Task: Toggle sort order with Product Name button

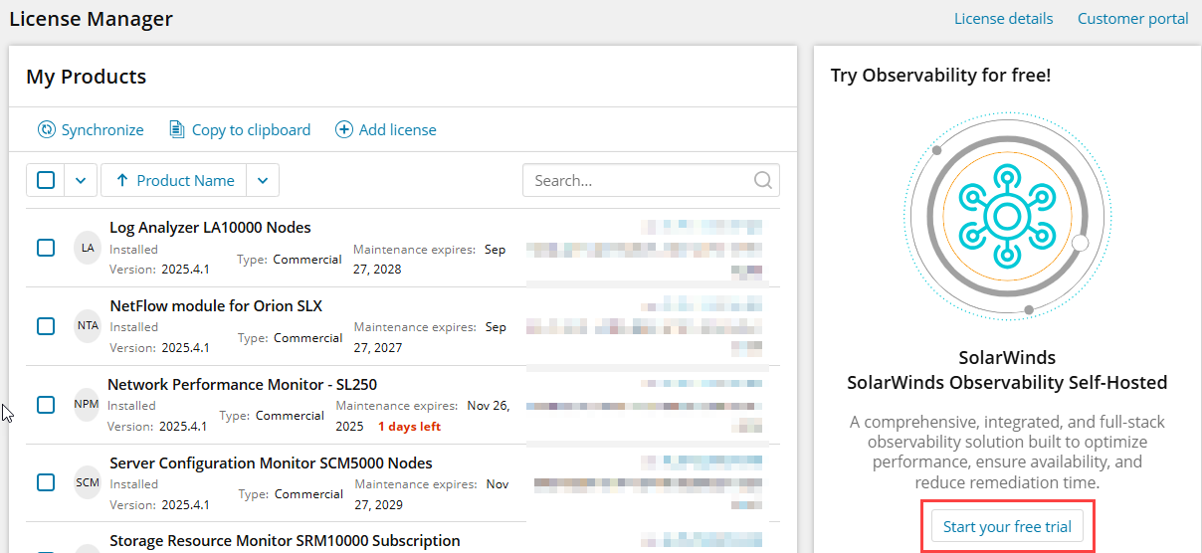Action: click(174, 180)
